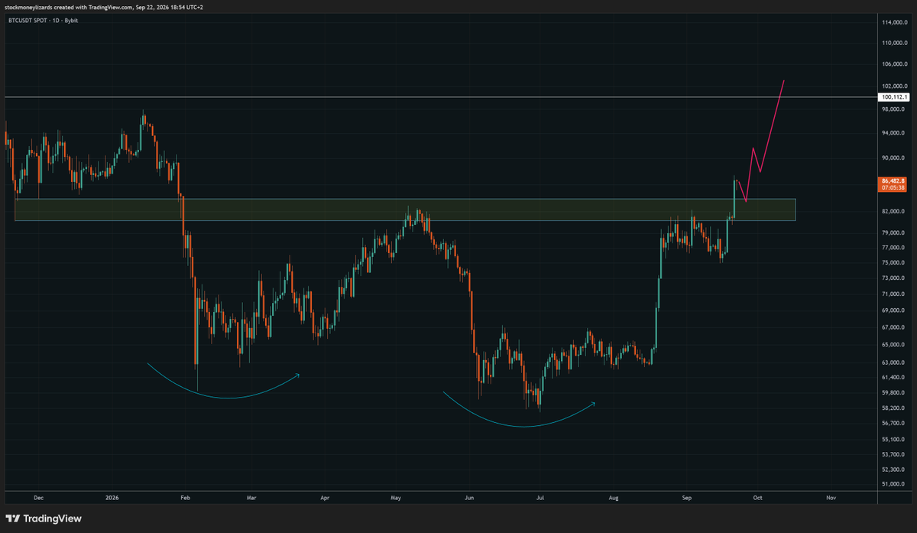Click the 63,000.0 price axis label
The height and width of the screenshot is (533, 917).
pos(893,362)
